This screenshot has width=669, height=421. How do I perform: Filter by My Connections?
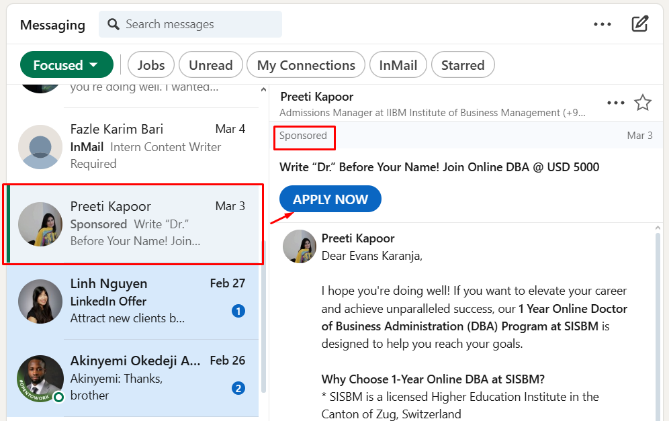306,65
